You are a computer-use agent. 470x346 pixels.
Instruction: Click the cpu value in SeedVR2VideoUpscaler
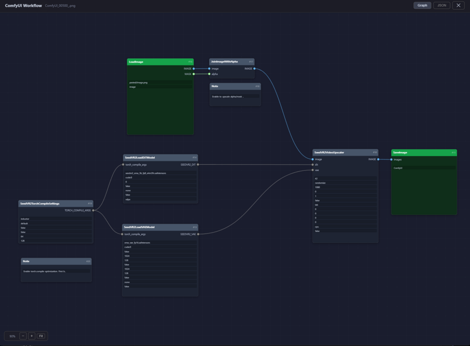click(x=345, y=227)
